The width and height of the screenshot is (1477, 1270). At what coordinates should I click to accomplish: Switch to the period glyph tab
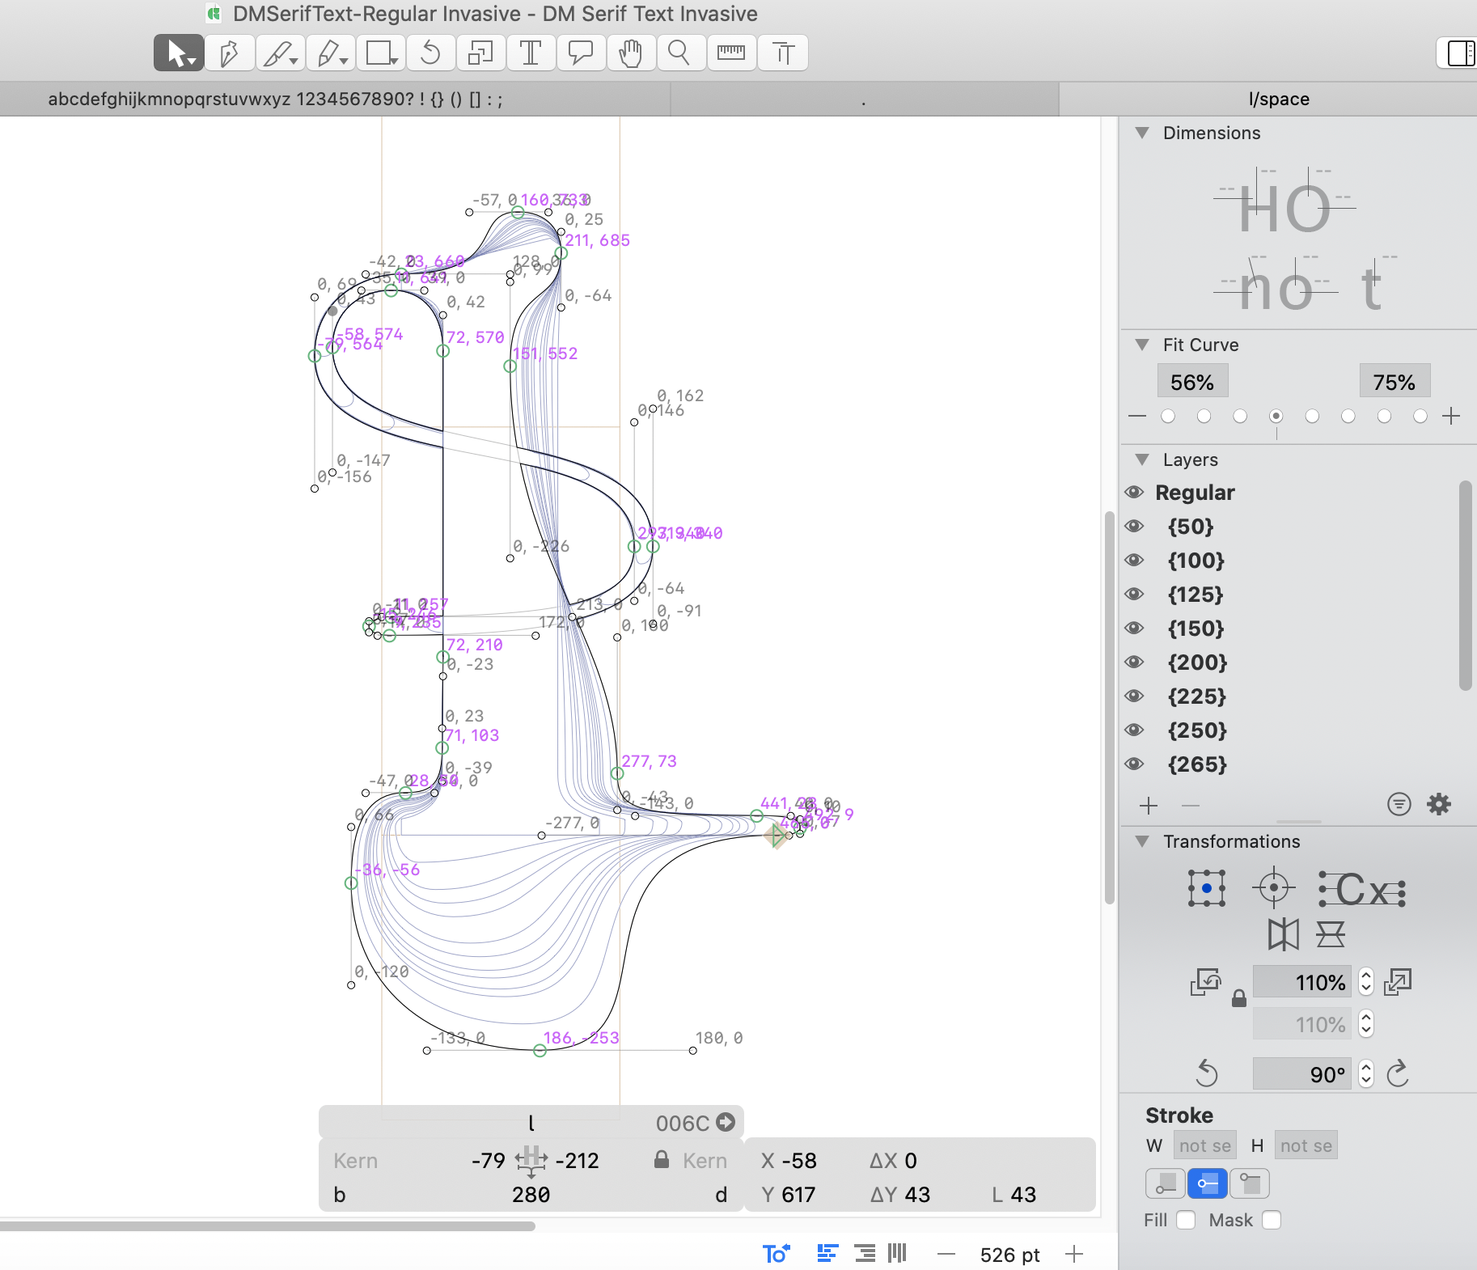(864, 99)
